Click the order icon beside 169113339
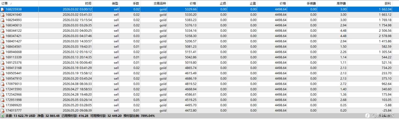Image resolution: width=399 pixels, height=124 pixels. (x=2, y=57)
